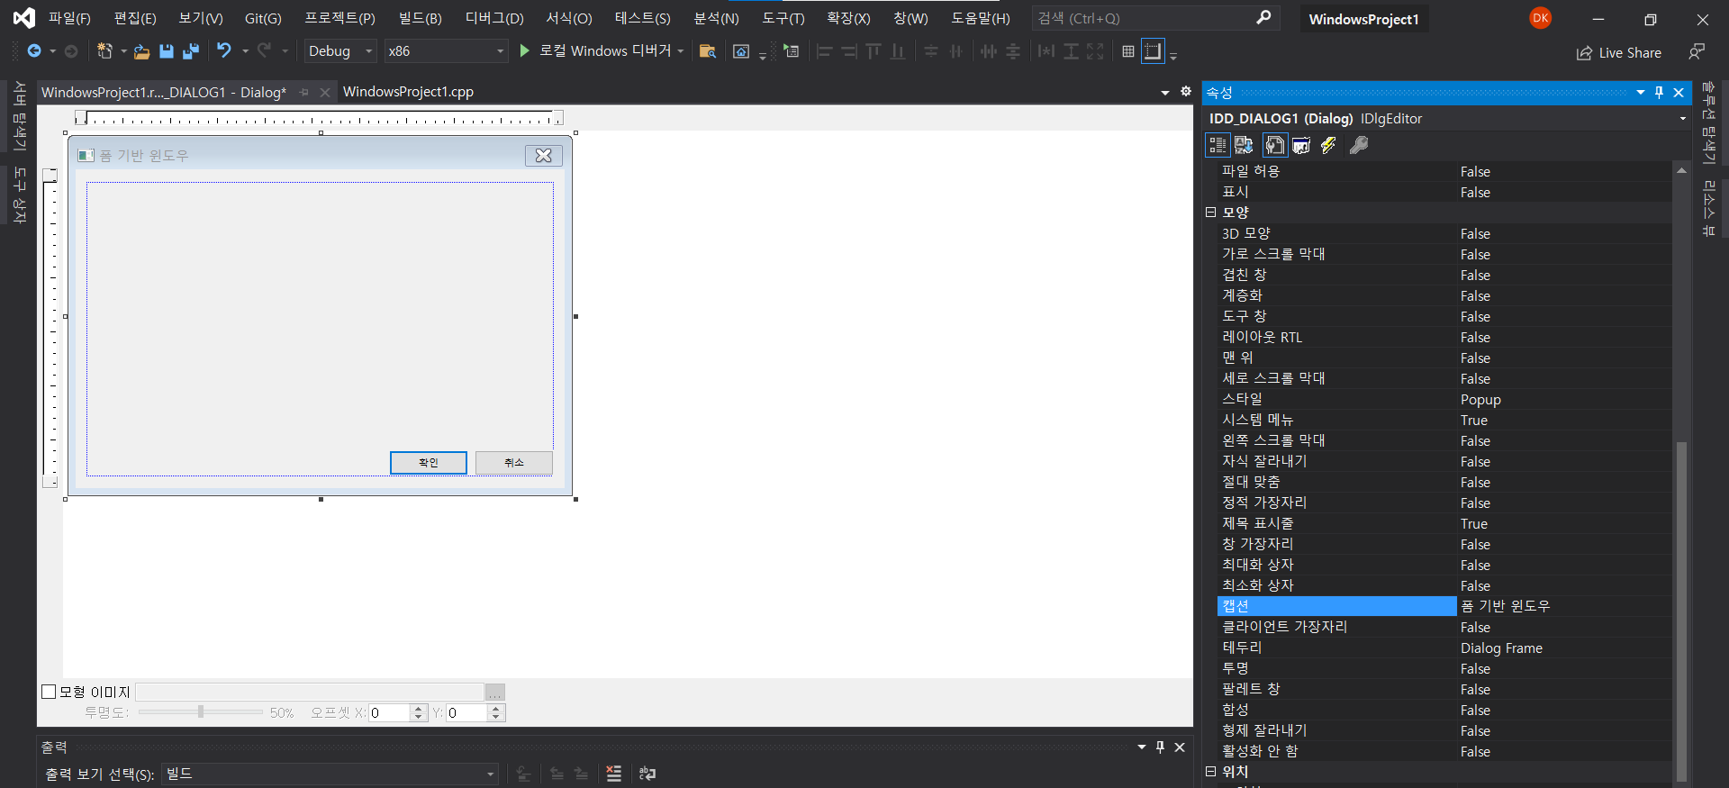Click the 오프셋 X input field
Image resolution: width=1729 pixels, height=788 pixels.
coord(390,713)
